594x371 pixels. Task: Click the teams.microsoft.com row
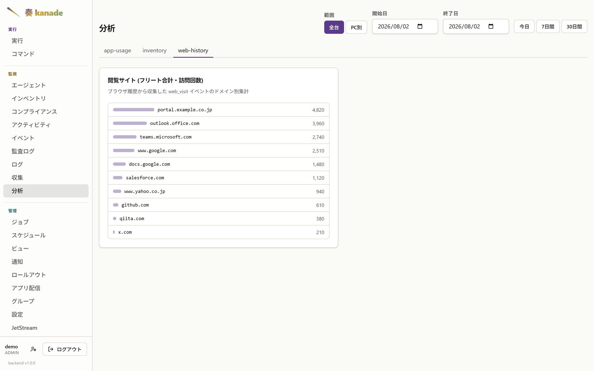219,137
